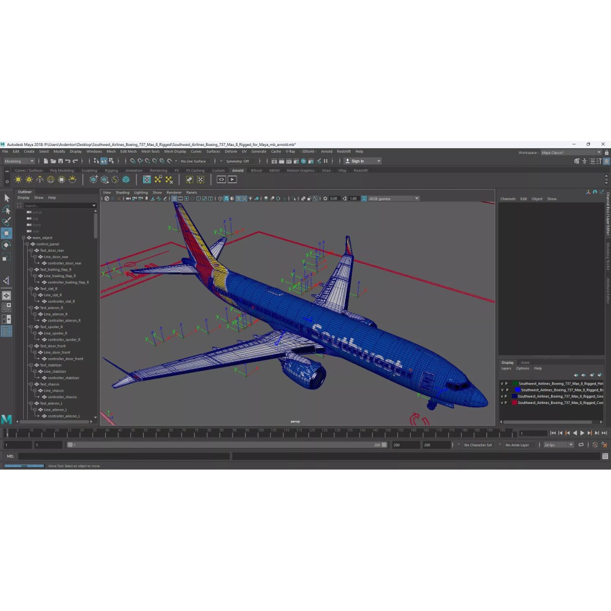Viewport: 611px width, 611px height.
Task: Open Maya home logo icon bottom-left
Action: click(x=6, y=419)
